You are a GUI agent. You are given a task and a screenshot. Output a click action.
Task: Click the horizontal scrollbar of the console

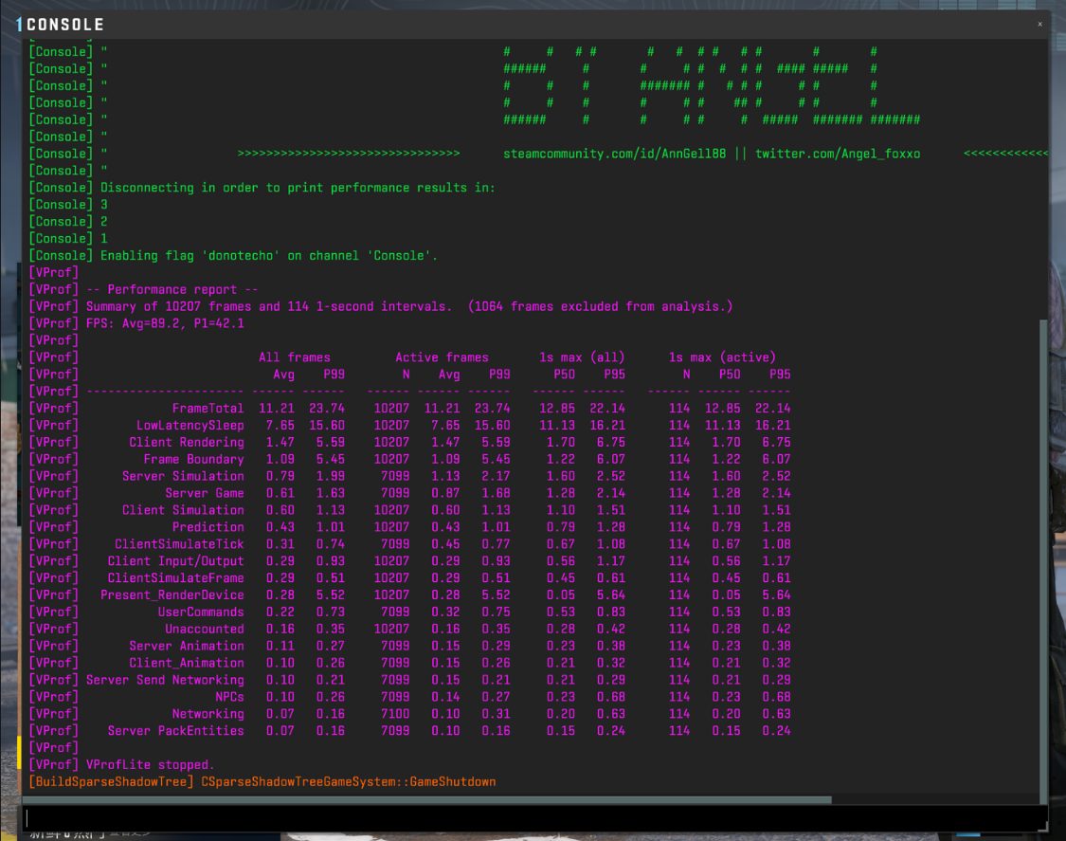[x=427, y=799]
